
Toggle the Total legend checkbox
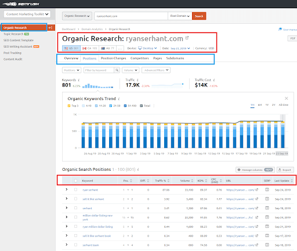click(142, 106)
